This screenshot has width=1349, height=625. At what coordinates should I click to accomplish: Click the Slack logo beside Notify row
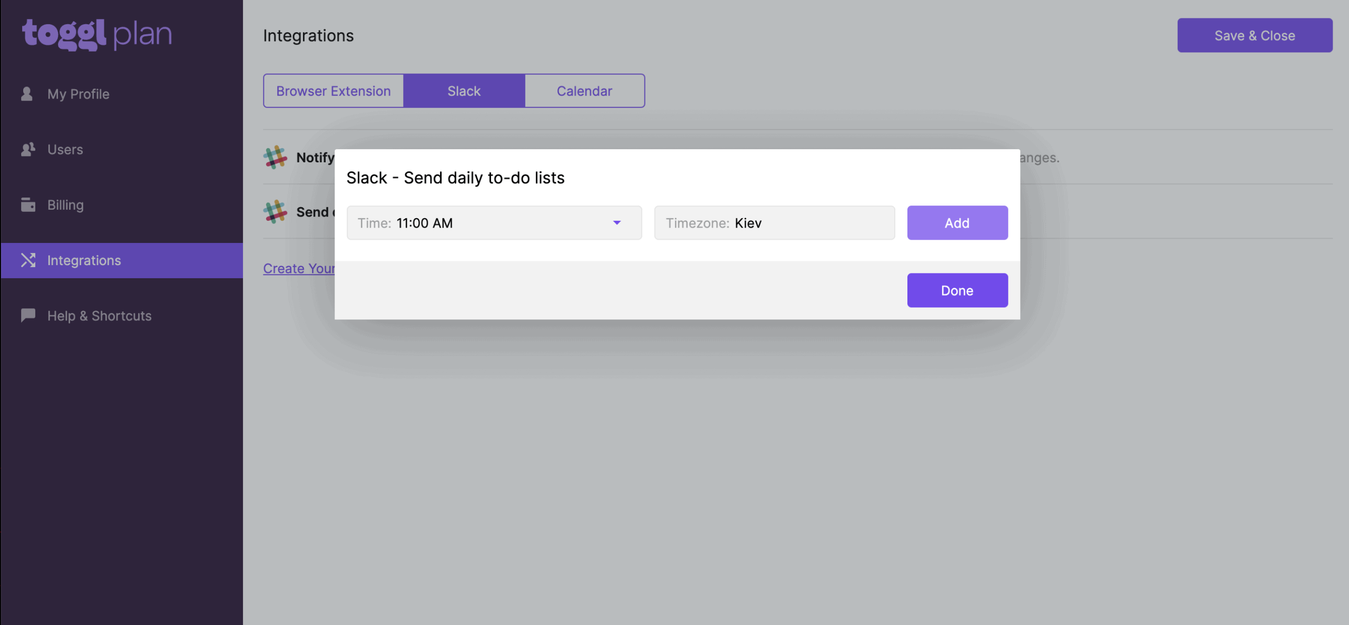point(275,157)
